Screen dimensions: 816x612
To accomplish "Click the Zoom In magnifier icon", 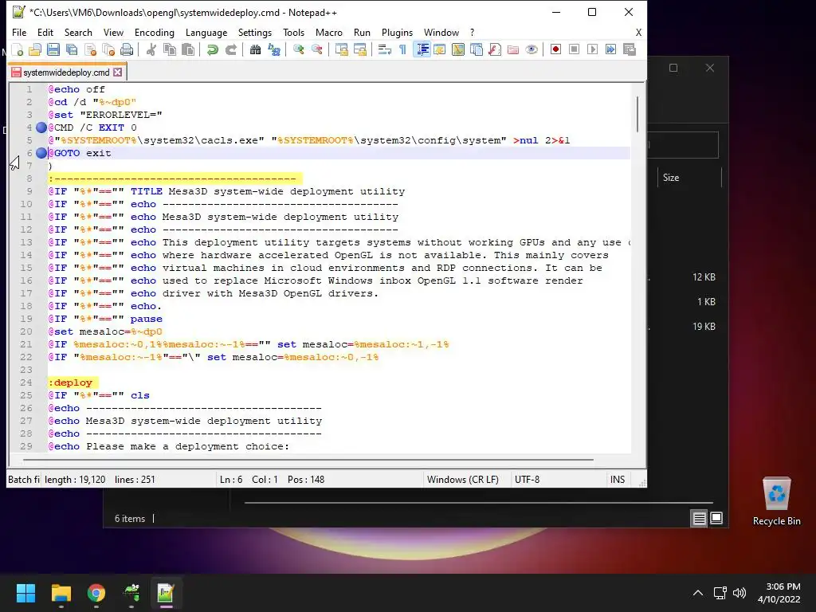I will point(298,50).
